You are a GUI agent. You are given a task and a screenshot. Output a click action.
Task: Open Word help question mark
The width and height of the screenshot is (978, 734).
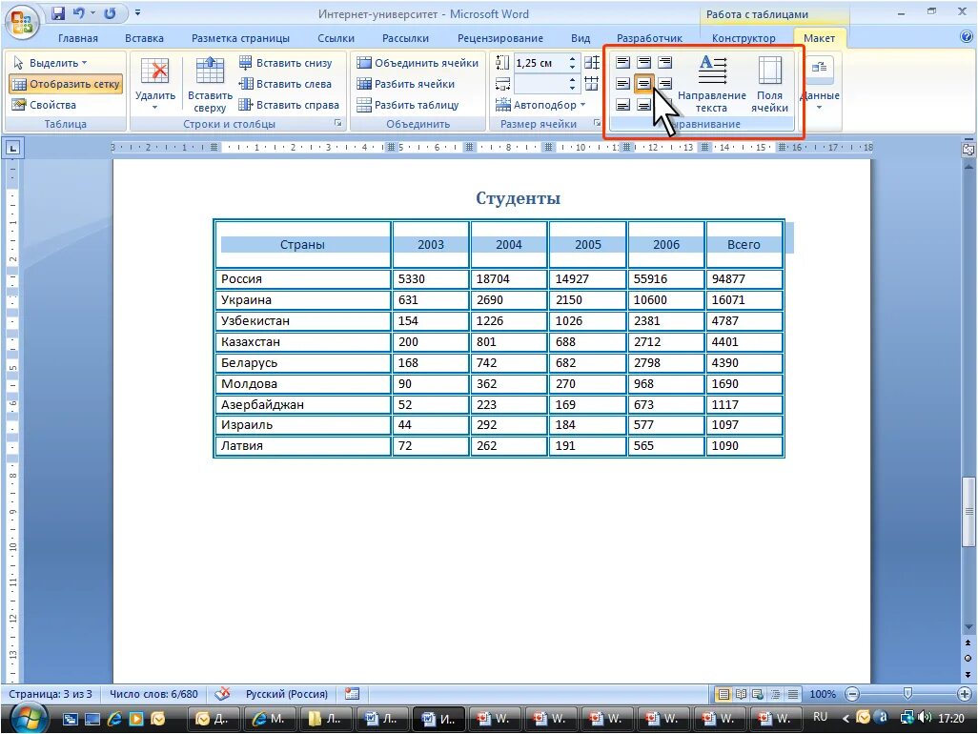[967, 37]
